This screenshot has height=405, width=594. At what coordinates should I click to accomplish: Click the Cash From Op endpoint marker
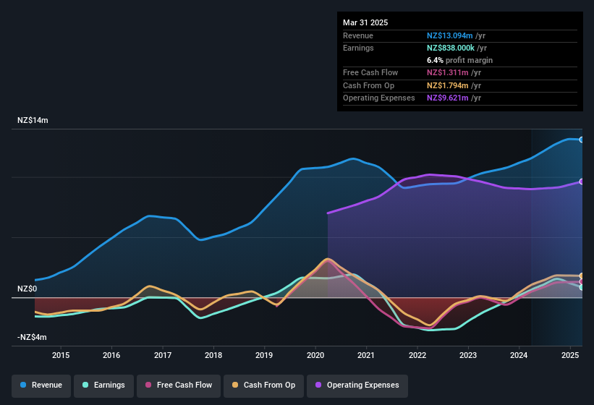click(582, 276)
